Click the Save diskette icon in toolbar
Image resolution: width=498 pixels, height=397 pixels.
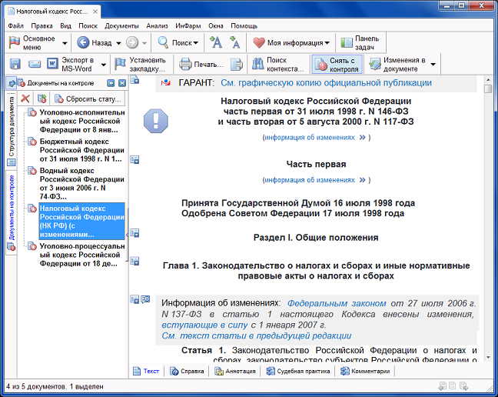(x=15, y=64)
